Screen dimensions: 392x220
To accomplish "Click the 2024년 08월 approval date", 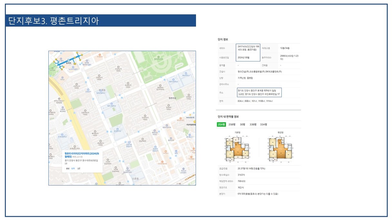I will pos(244,58).
